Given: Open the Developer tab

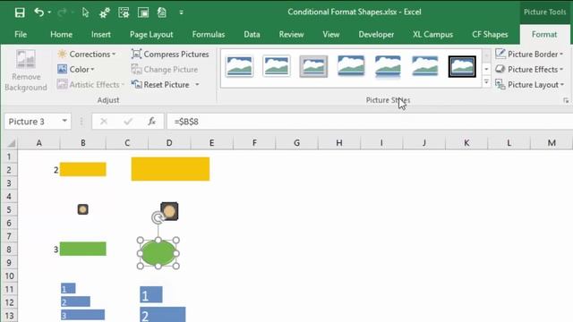Looking at the screenshot, I should (x=376, y=34).
